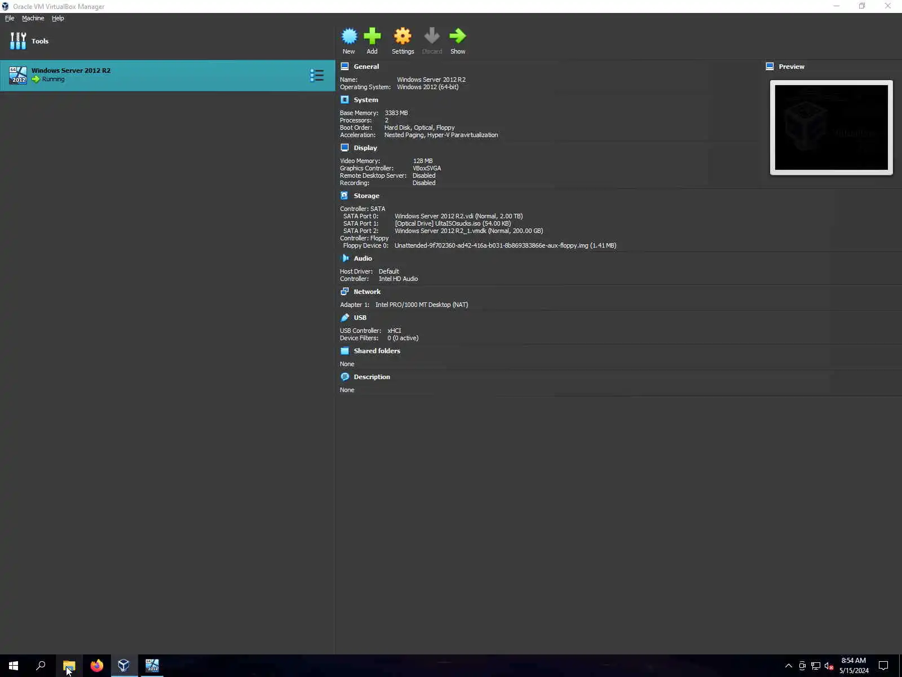
Task: Click the Windows Server 2012 R2 VM icon
Action: [18, 75]
